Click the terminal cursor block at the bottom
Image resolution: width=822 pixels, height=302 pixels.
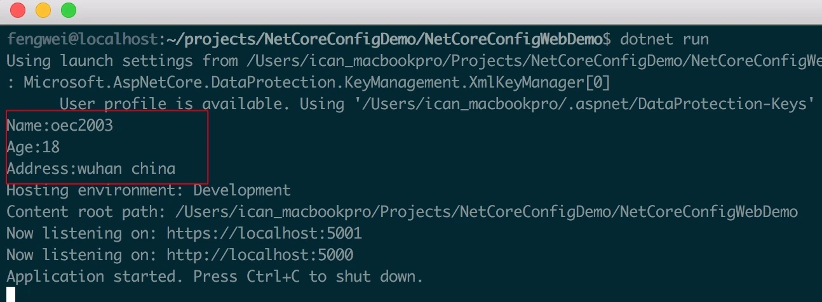point(11,294)
